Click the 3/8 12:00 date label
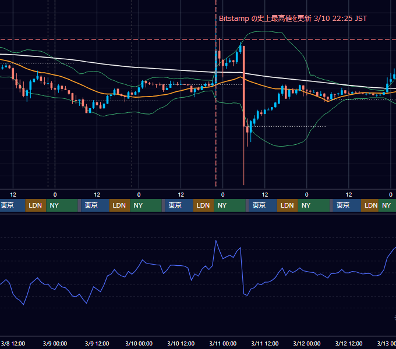Image resolution: width=396 pixels, height=349 pixels. tap(13, 343)
